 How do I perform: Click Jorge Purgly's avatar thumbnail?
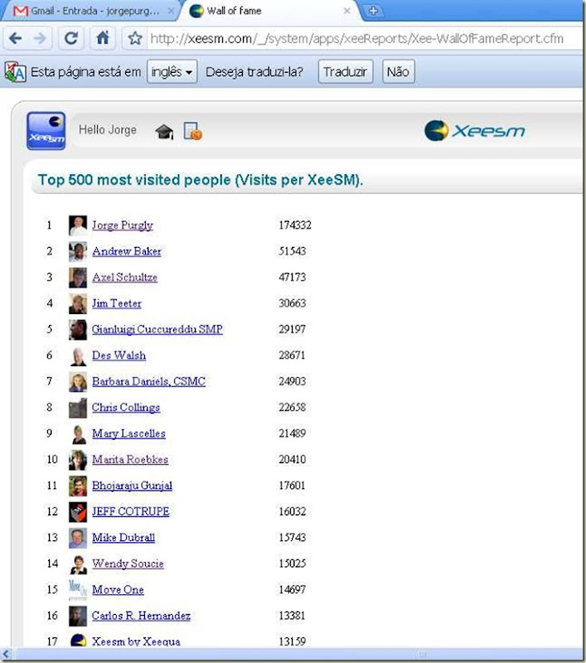coord(78,225)
